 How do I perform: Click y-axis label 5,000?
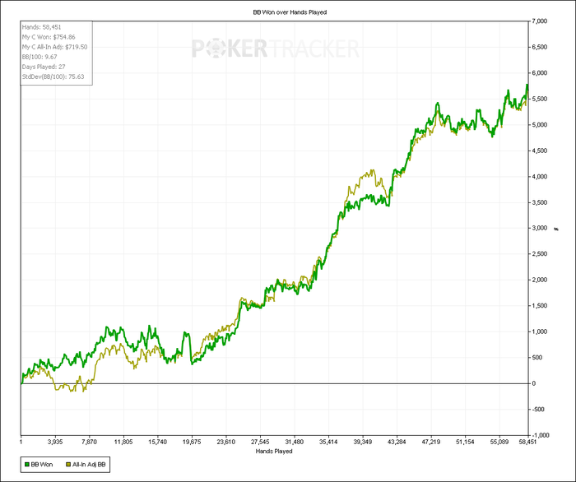pos(540,125)
